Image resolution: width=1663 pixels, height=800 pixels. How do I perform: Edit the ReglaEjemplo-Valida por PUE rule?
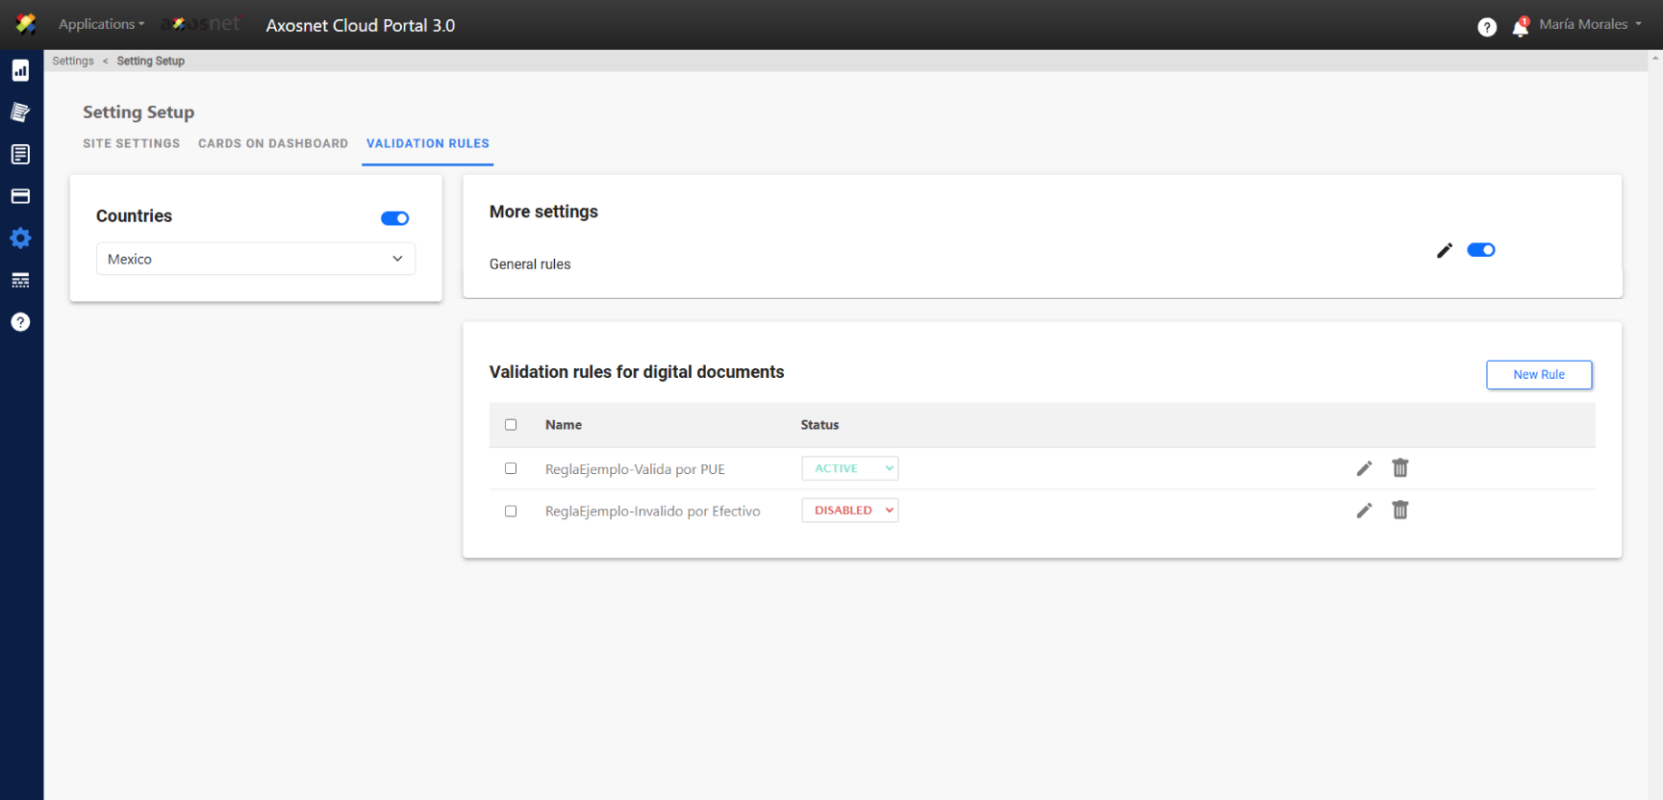tap(1364, 468)
